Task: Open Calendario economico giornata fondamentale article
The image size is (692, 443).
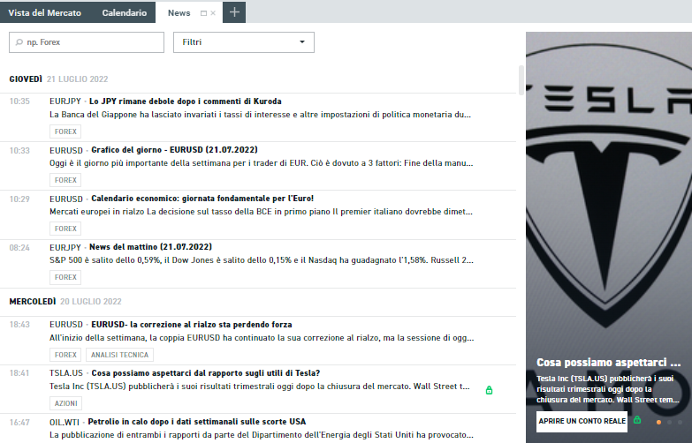Action: (x=202, y=199)
